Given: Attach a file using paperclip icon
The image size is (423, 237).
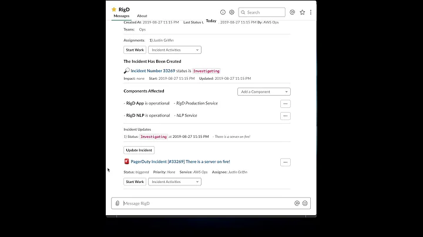Looking at the screenshot, I should [117, 204].
